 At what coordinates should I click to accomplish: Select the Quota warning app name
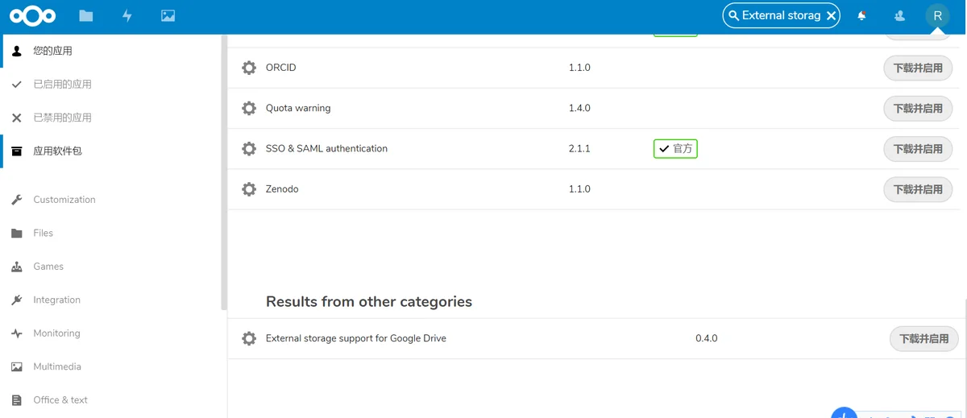298,108
